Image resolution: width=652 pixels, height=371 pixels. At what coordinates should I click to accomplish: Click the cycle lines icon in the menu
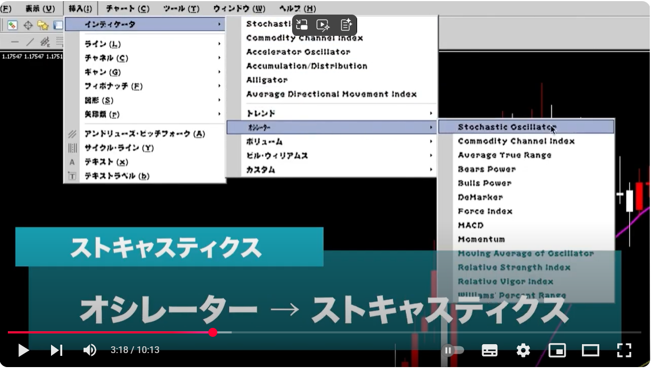[x=72, y=148]
